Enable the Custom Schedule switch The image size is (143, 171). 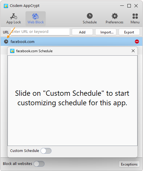pyautogui.click(x=46, y=151)
